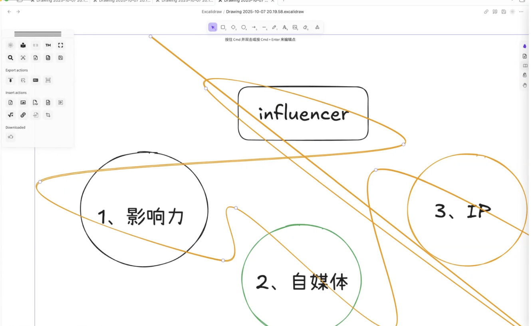Save the drawing via header floppy icon
Screen dimensions: 532x326
(504, 12)
